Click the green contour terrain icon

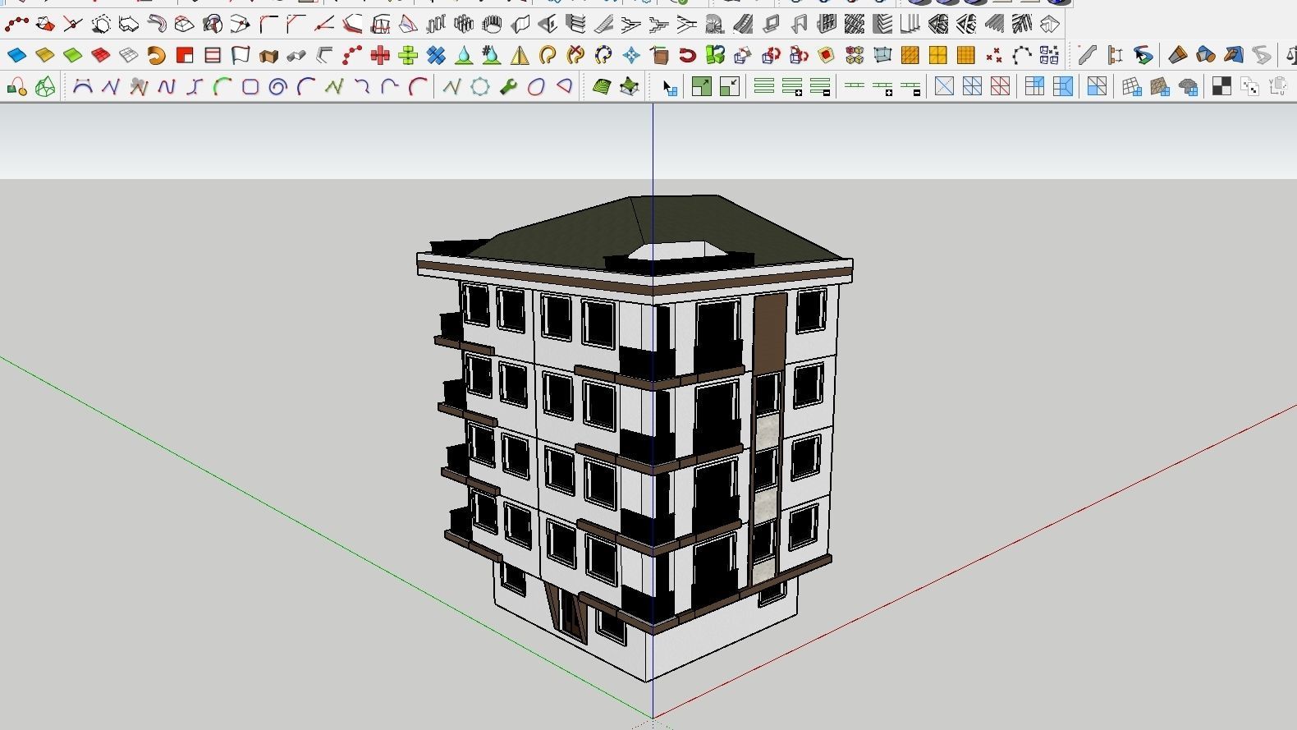[x=602, y=85]
